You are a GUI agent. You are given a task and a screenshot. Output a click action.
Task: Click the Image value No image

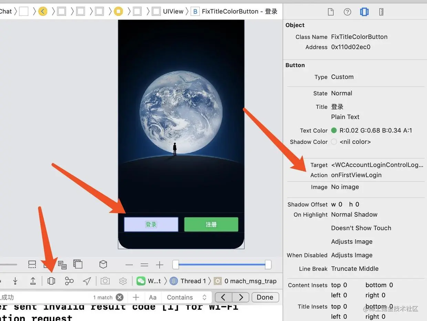coord(345,187)
